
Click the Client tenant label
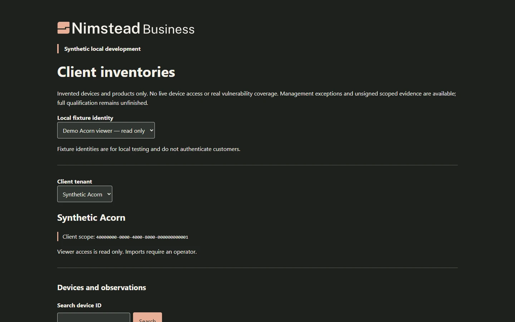(75, 181)
